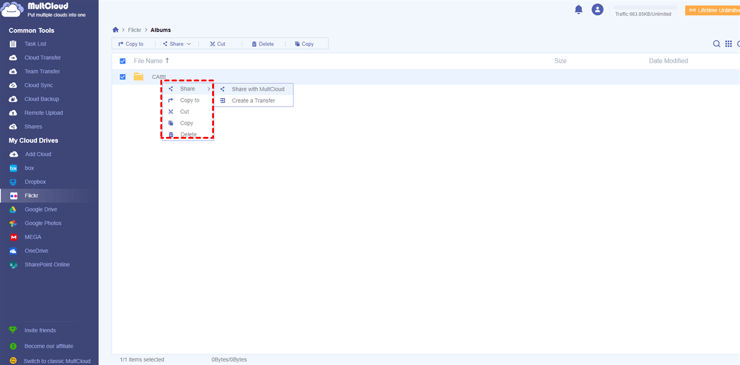Open Team Transfer tool
This screenshot has height=365, width=740.
pyautogui.click(x=42, y=72)
